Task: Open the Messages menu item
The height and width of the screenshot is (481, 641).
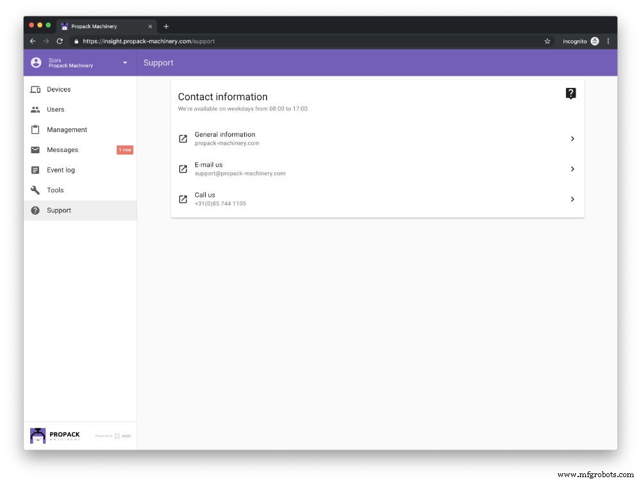Action: (x=62, y=150)
